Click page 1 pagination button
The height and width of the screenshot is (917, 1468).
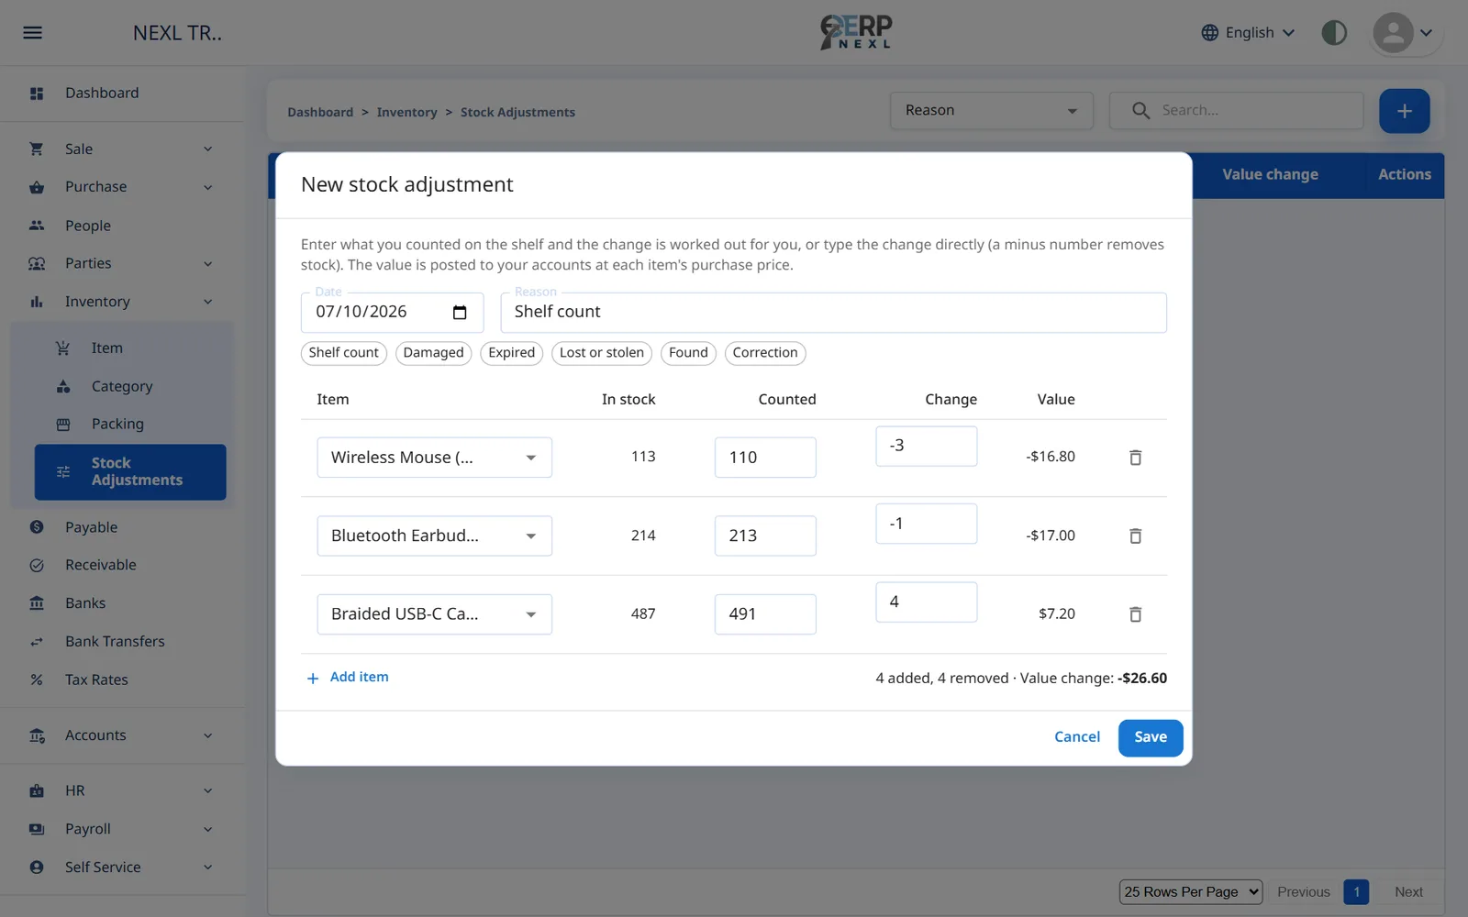point(1356,892)
